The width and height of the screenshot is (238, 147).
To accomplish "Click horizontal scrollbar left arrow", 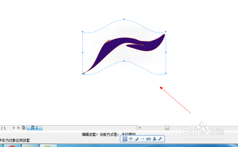I will click(140, 128).
